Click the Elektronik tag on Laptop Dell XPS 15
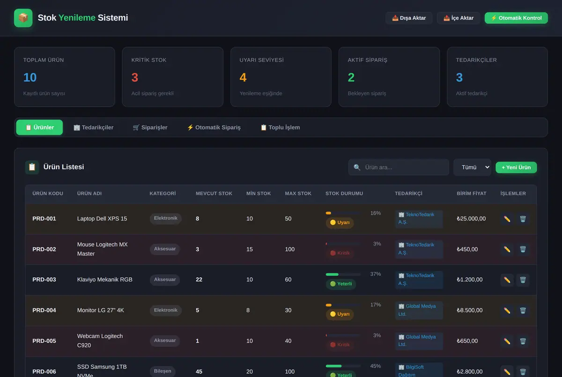Viewport: 562px width, 377px height. (x=166, y=218)
